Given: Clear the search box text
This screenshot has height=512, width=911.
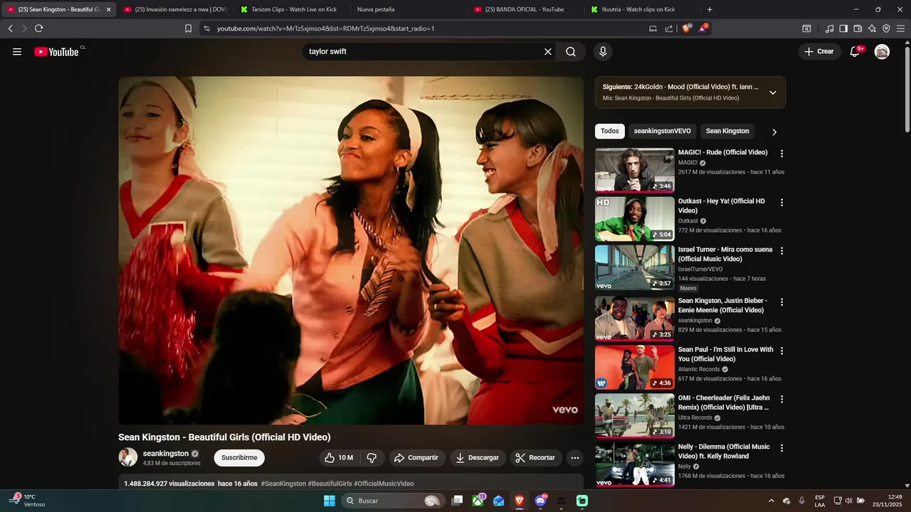Looking at the screenshot, I should 548,51.
